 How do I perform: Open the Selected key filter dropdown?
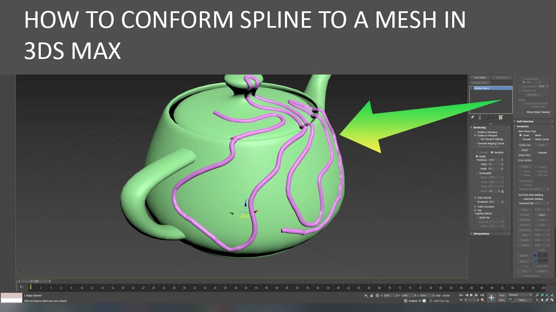pos(520,295)
